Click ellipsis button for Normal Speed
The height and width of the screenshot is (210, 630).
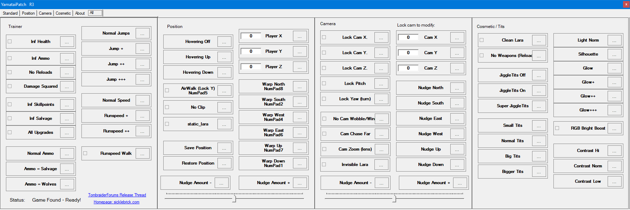(143, 100)
